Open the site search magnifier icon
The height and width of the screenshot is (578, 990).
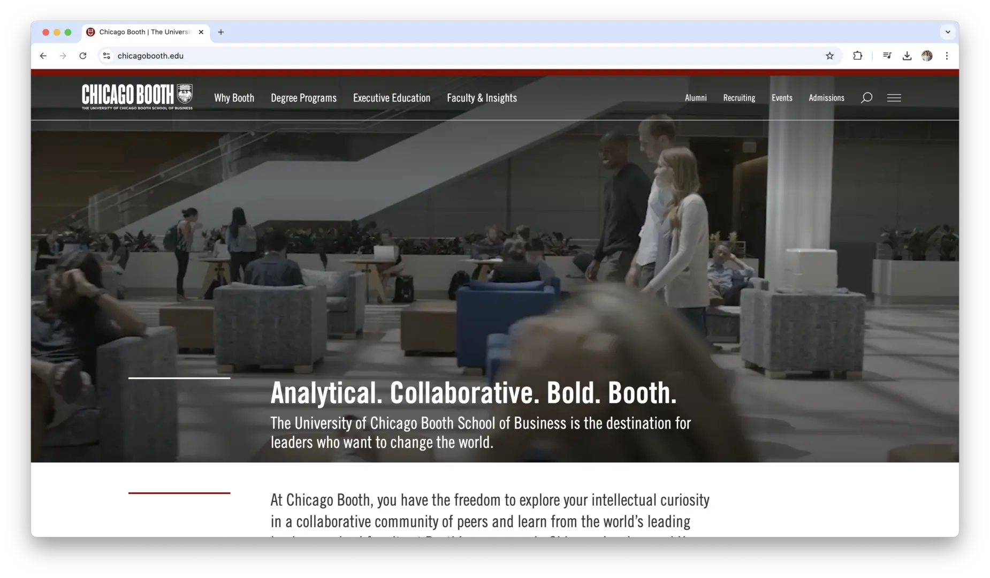point(866,98)
